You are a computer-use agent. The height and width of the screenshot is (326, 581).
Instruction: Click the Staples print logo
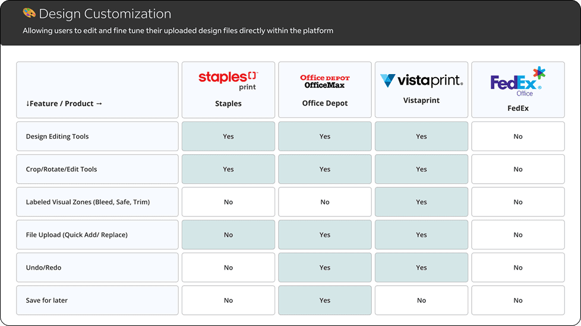[228, 81]
